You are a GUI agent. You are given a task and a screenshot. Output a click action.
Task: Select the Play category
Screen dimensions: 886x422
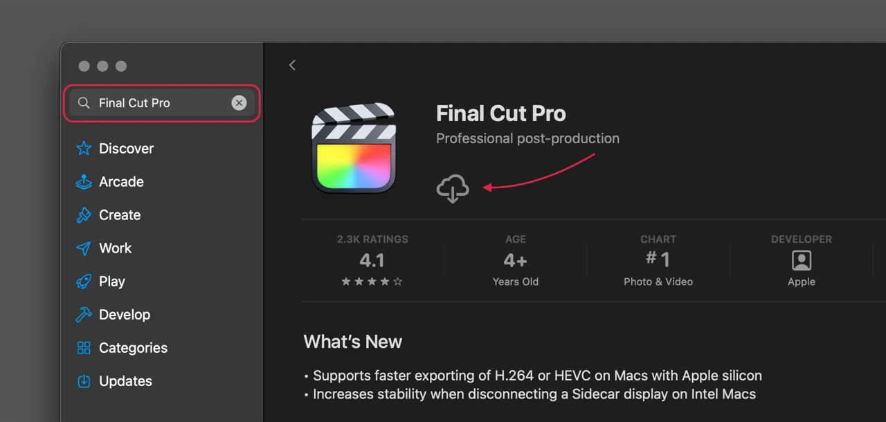tap(111, 281)
